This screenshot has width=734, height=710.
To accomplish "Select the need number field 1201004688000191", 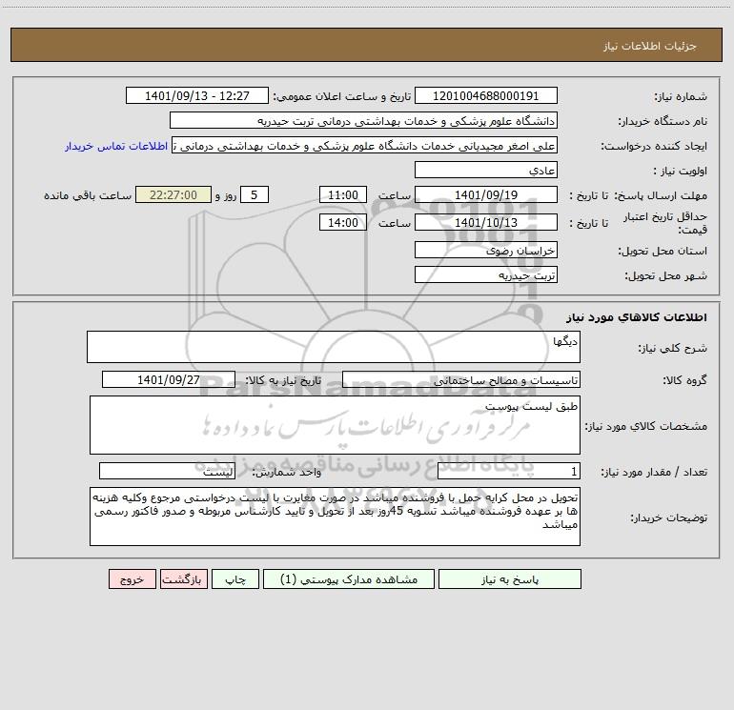I will [x=486, y=95].
